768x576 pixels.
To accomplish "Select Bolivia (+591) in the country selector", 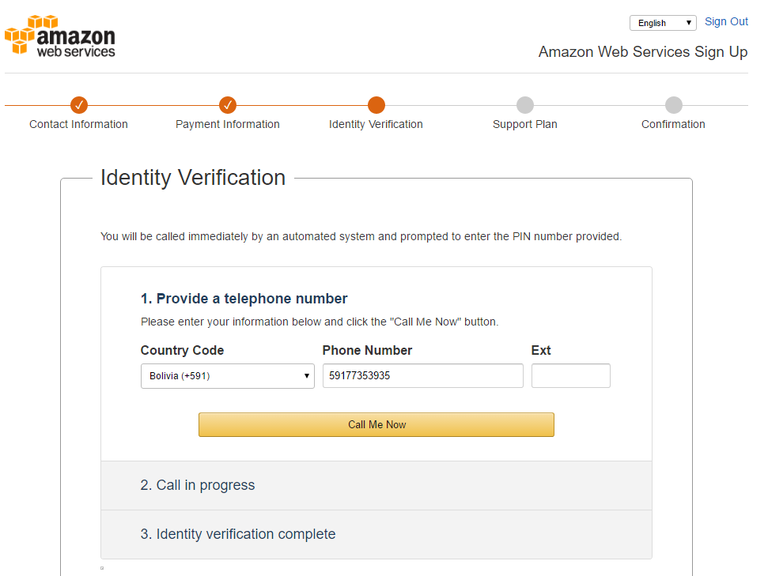I will 227,375.
